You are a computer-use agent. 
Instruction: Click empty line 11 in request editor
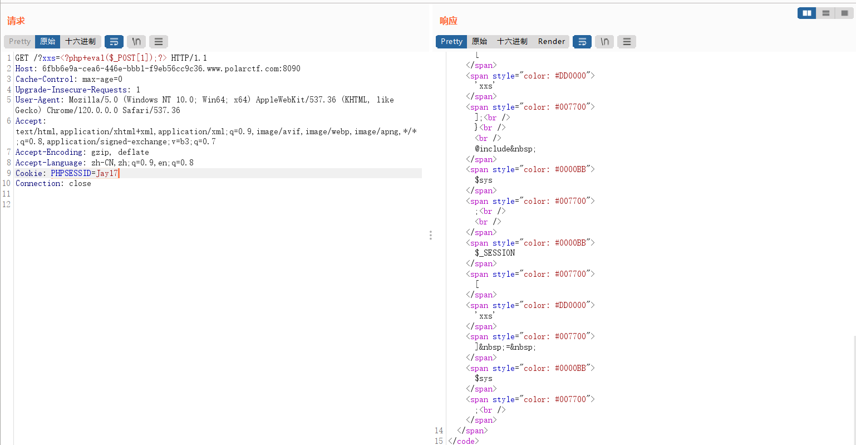point(218,194)
